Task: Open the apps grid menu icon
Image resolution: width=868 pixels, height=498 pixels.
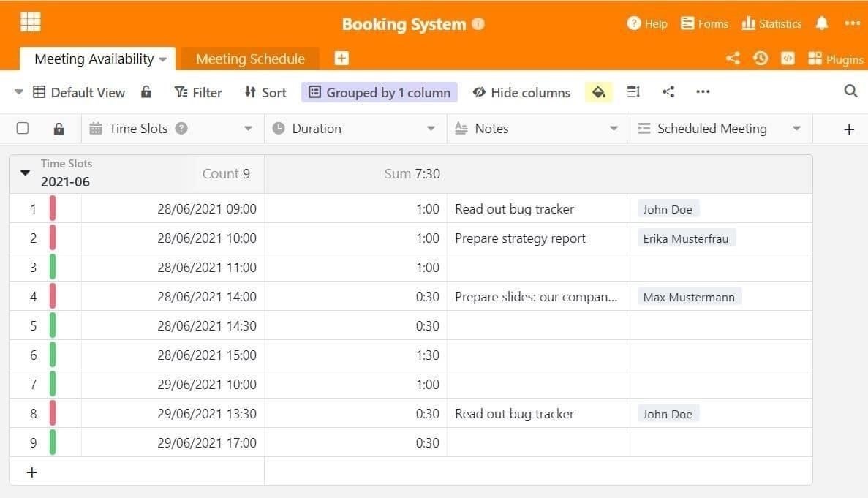Action: pyautogui.click(x=31, y=22)
